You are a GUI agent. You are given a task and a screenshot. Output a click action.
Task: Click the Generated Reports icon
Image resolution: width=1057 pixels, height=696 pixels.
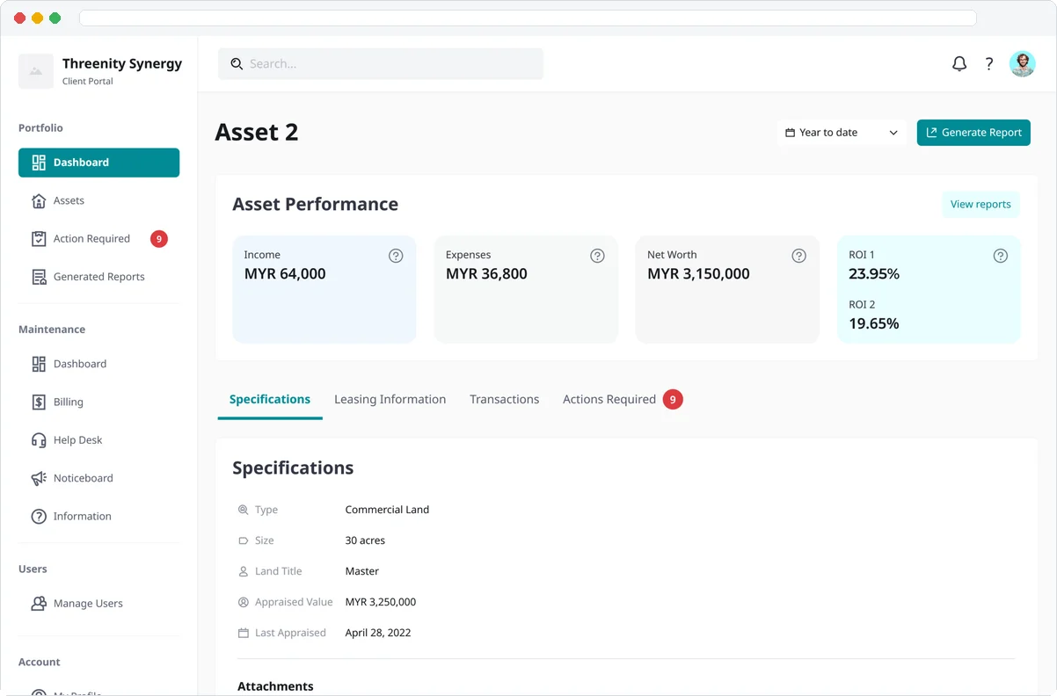click(39, 277)
